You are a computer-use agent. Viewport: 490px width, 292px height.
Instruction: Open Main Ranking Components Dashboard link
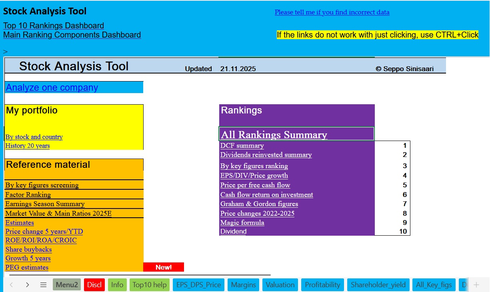[x=72, y=35]
